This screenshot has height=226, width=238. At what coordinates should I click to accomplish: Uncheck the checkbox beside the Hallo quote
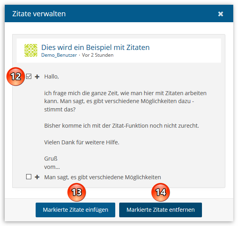point(29,77)
